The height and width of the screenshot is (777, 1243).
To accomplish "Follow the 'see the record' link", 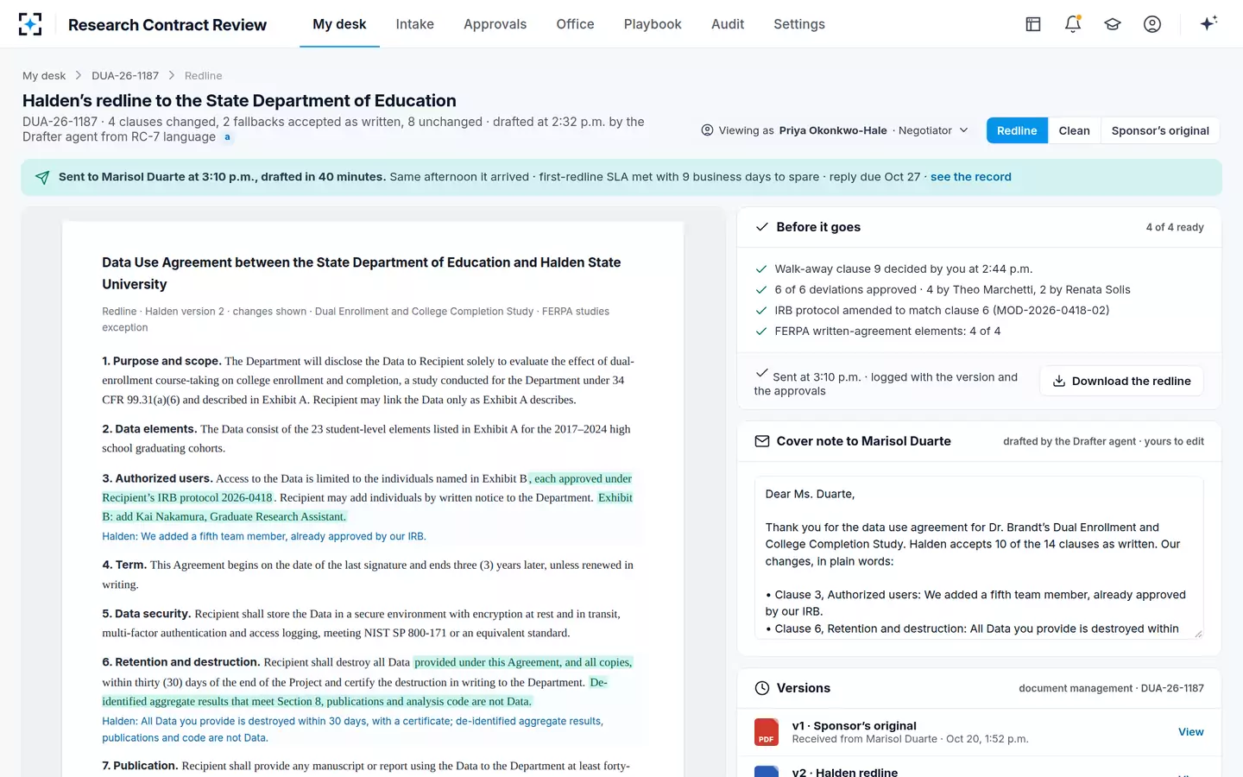I will 971,177.
